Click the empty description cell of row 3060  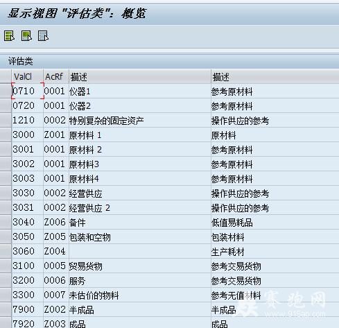tap(140, 252)
